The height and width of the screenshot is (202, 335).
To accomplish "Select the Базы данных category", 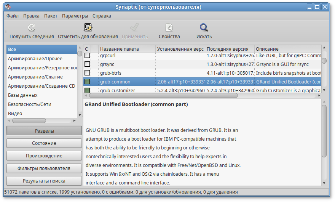I will click(x=23, y=95).
